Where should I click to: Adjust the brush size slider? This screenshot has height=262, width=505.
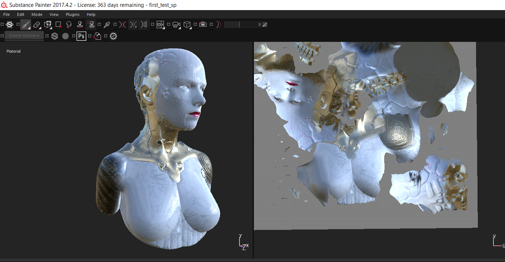[242, 25]
